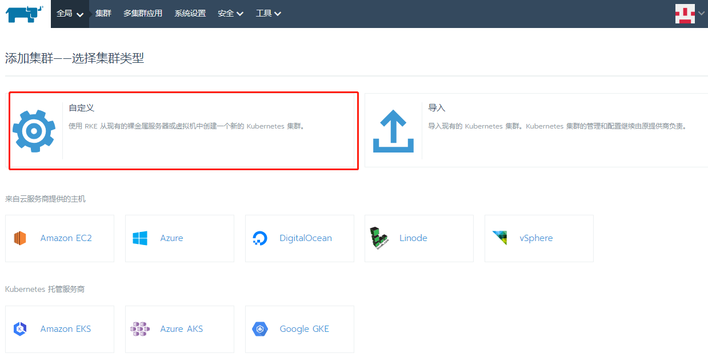Click the 来自云服务商提供的主机 section label
This screenshot has height=357, width=708.
45,199
